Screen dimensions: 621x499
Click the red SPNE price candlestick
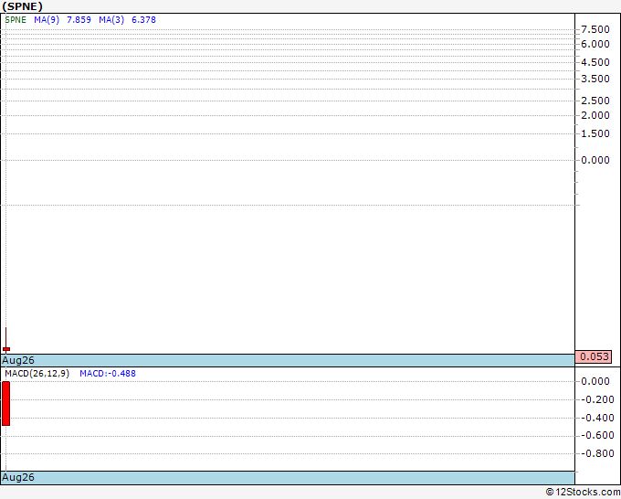coord(6,349)
